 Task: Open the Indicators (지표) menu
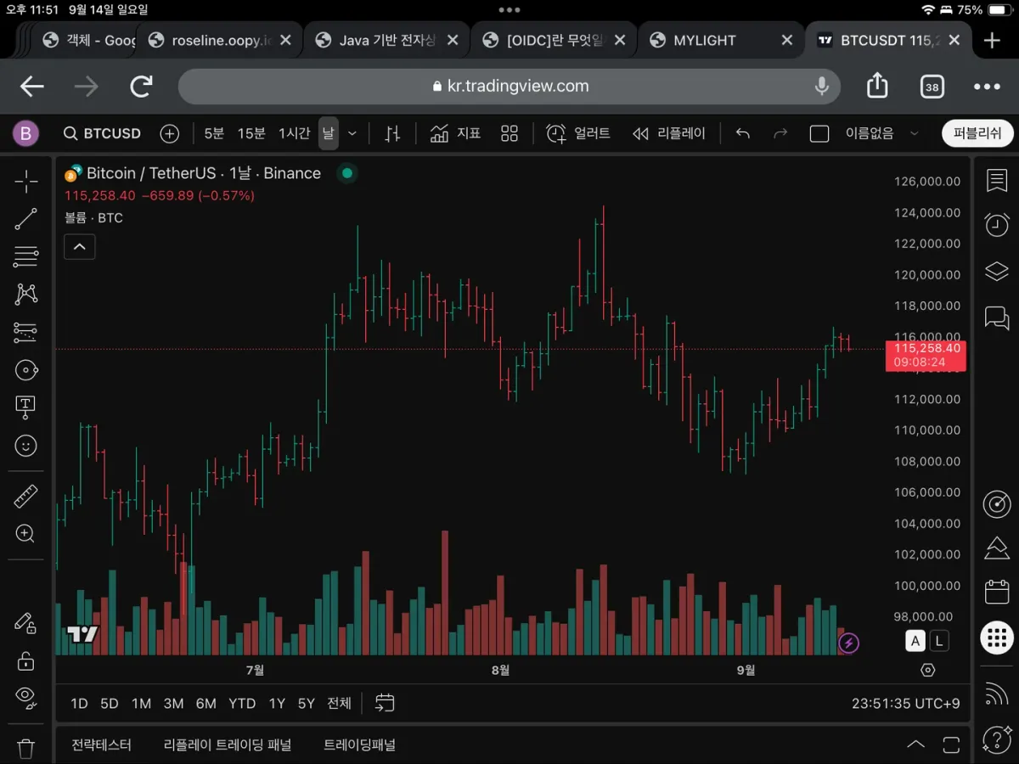456,133
